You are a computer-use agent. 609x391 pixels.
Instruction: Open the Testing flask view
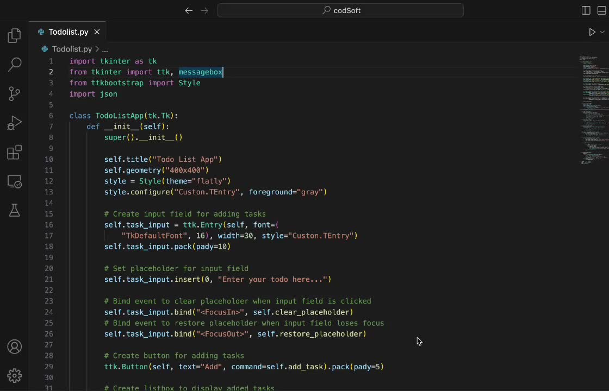click(x=15, y=211)
